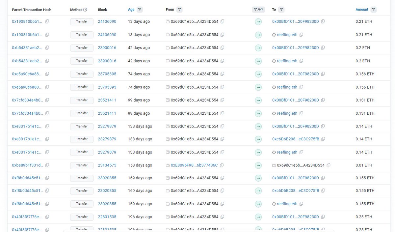395x232 pixels.
Task: Copy hash 0x40f3f87f76e... in 0.25 ETH row to 0x00BfD101
Action: (47, 217)
